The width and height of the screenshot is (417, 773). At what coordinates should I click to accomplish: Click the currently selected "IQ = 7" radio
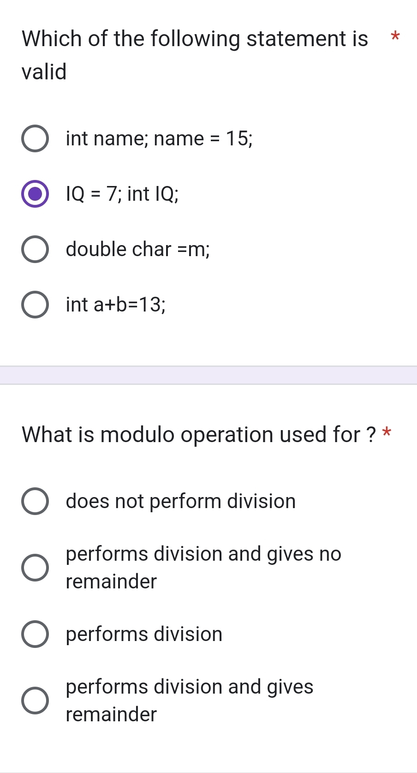pos(35,194)
